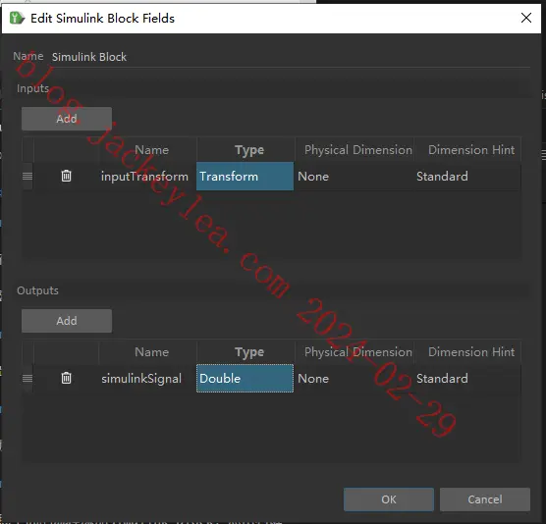The width and height of the screenshot is (546, 524).
Task: Open input Dimension Hint Standard dropdown
Action: coord(467,176)
